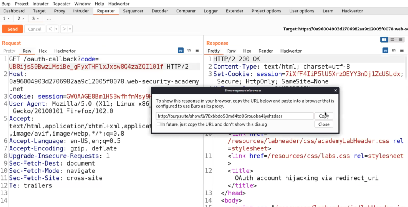
Task: Open the Intruder tab
Action: click(x=81, y=11)
